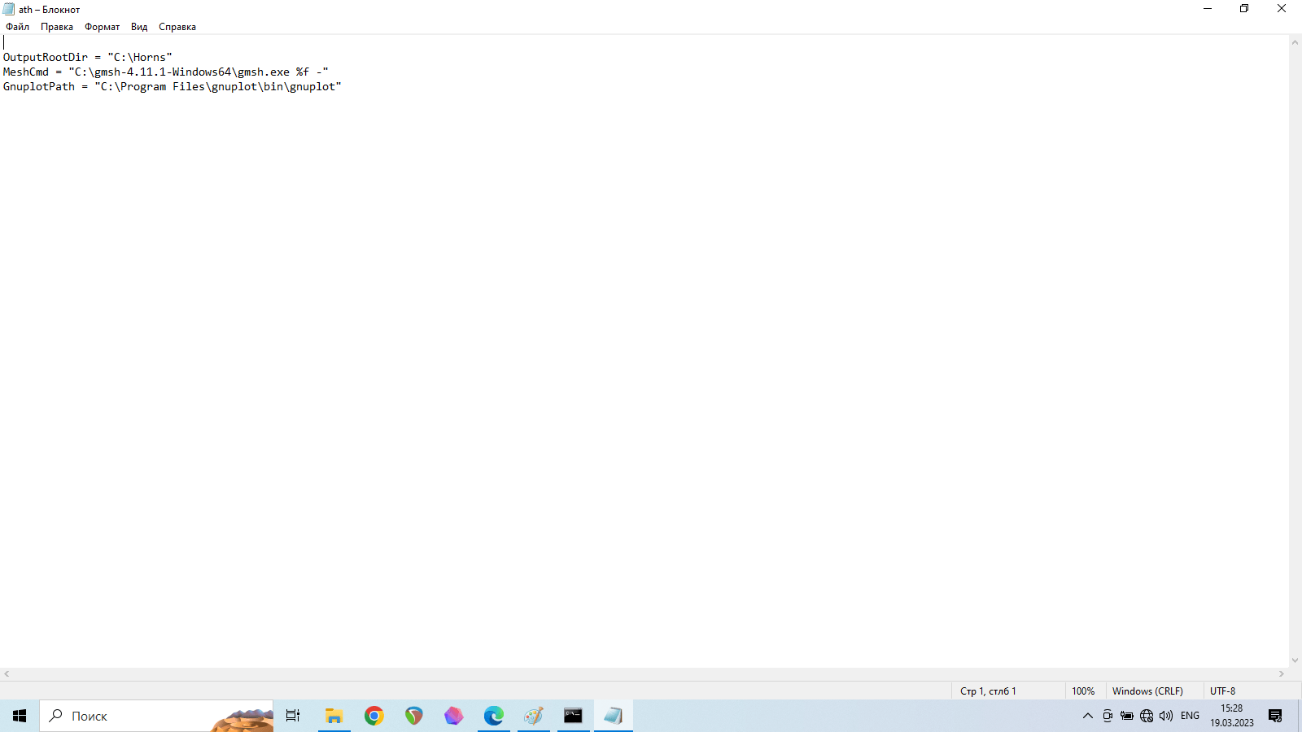
Task: Click the GnuplotPath line in the text
Action: [173, 86]
